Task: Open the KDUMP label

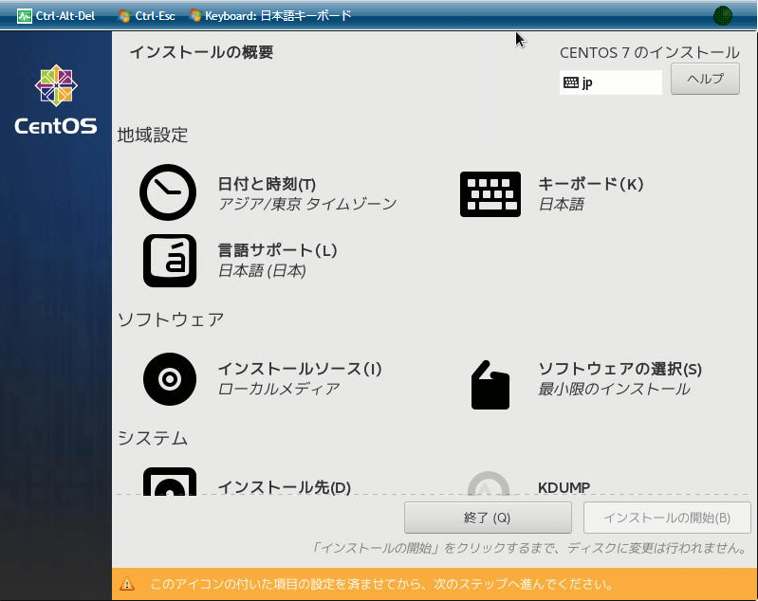Action: (x=564, y=487)
